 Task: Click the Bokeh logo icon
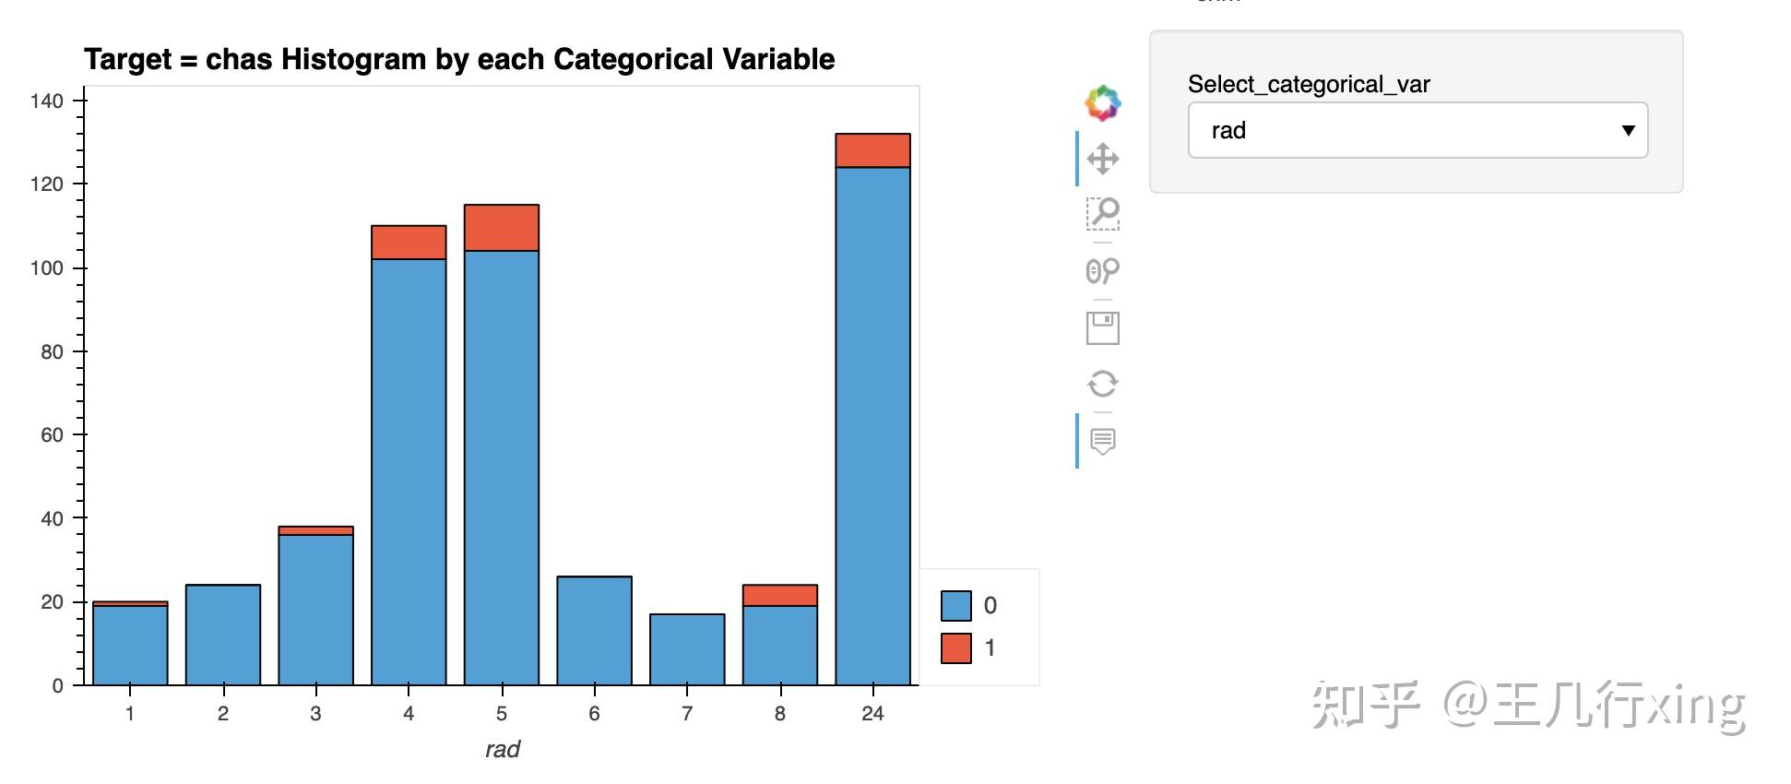click(1102, 103)
